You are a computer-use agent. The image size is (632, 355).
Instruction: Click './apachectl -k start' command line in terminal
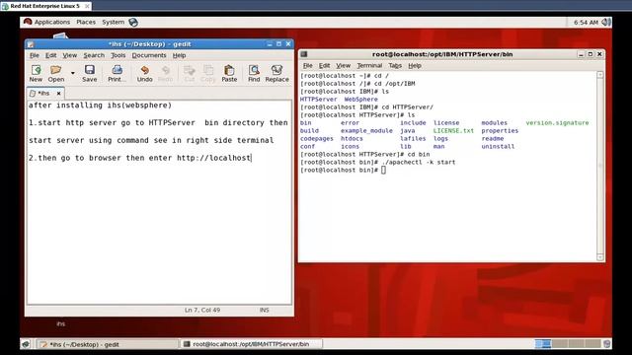tap(419, 162)
